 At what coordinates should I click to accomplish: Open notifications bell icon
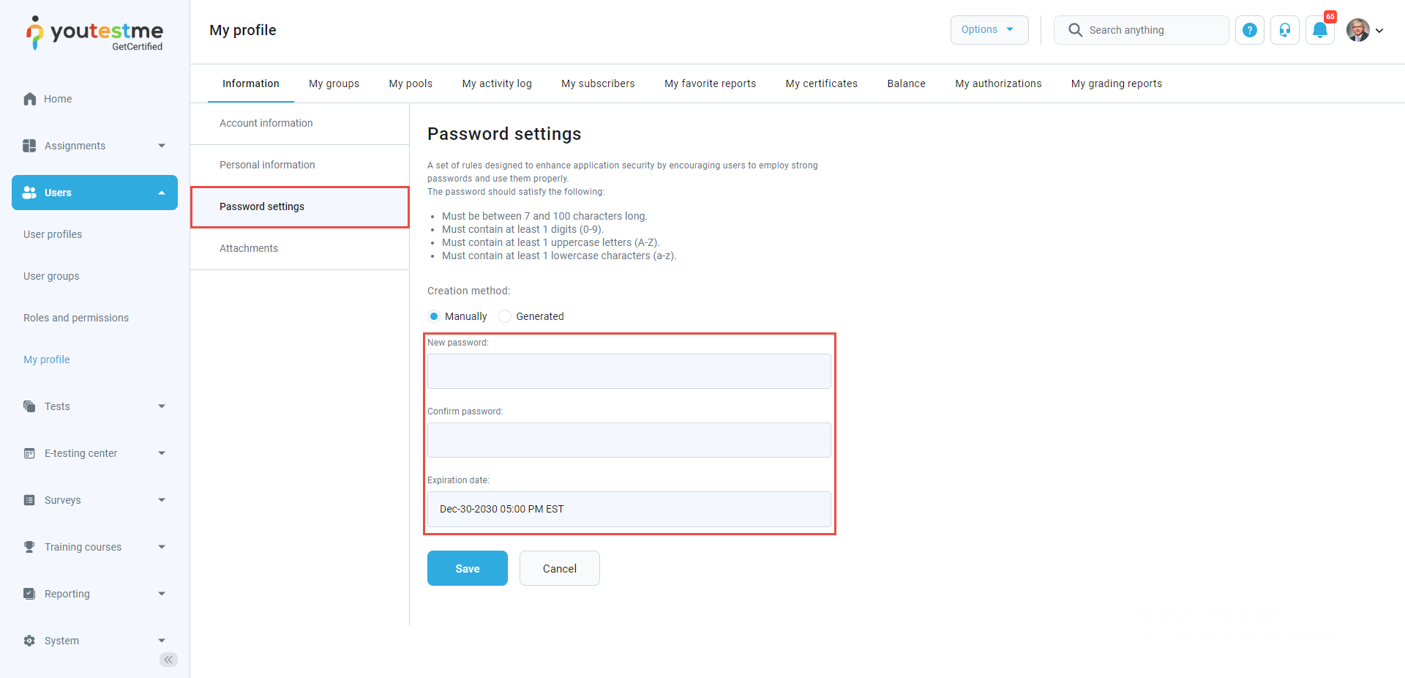pos(1320,30)
